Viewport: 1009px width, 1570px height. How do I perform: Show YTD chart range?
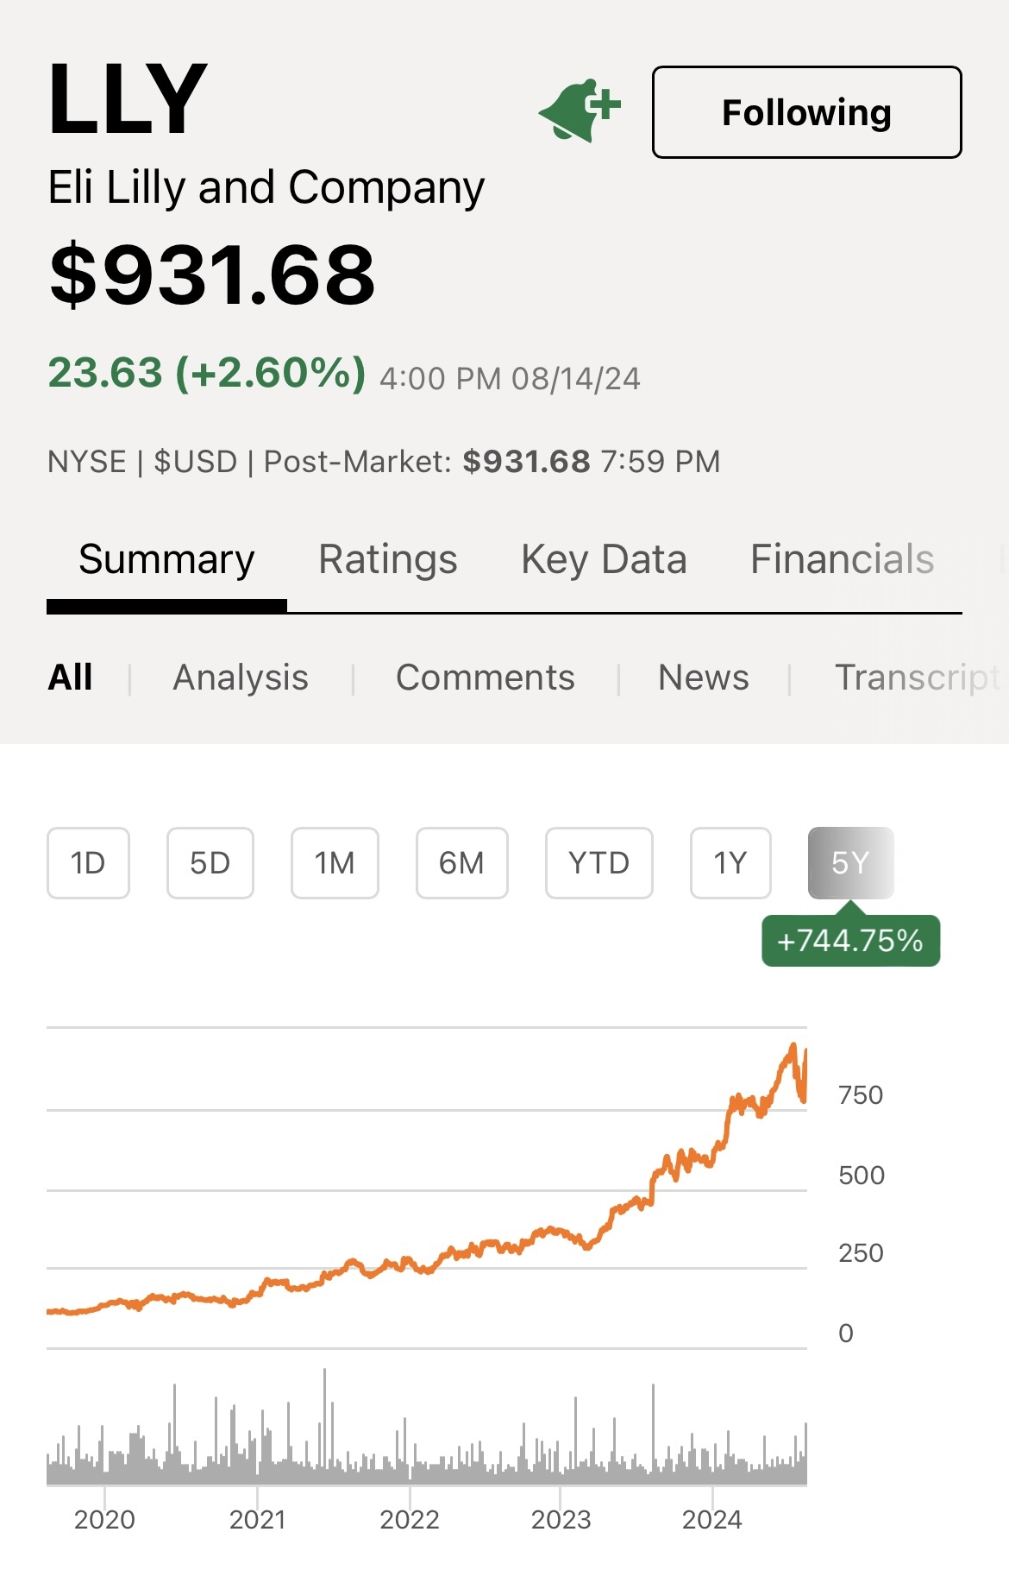(x=599, y=862)
